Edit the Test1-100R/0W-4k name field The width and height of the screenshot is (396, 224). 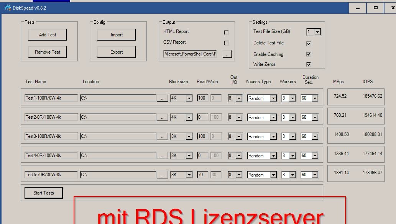point(51,98)
